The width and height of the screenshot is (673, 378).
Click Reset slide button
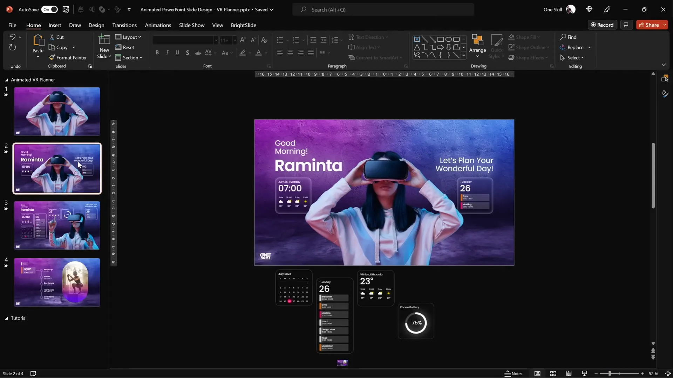125,47
